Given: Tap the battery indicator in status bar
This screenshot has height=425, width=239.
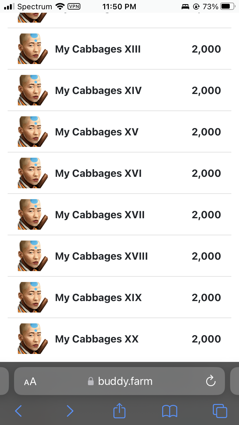Looking at the screenshot, I should [x=228, y=6].
